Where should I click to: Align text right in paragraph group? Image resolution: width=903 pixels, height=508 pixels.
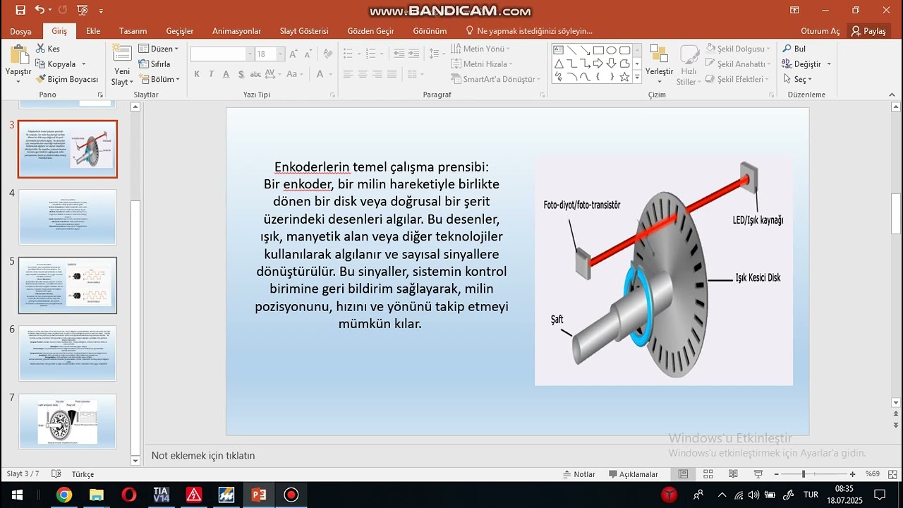tap(377, 74)
